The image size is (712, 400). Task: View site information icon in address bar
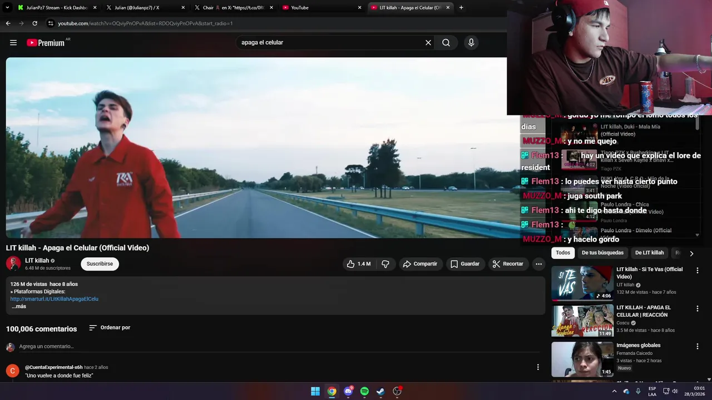point(51,23)
